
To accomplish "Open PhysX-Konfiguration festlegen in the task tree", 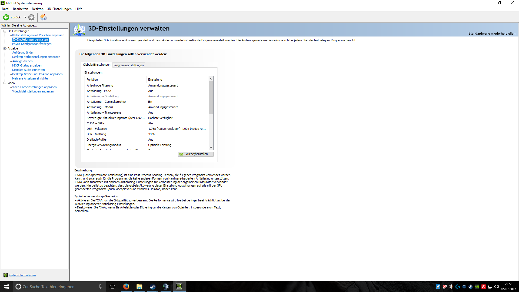I will coord(32,44).
